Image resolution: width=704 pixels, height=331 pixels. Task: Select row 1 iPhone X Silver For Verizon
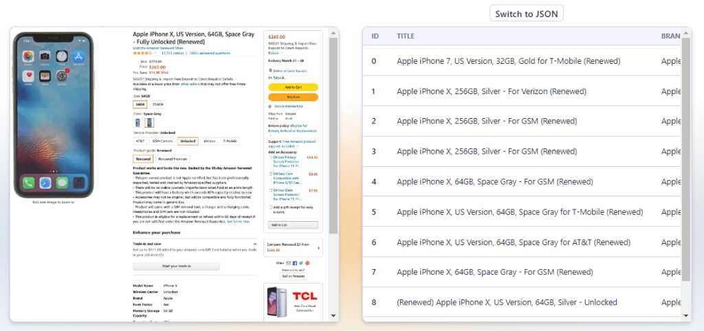(521, 91)
